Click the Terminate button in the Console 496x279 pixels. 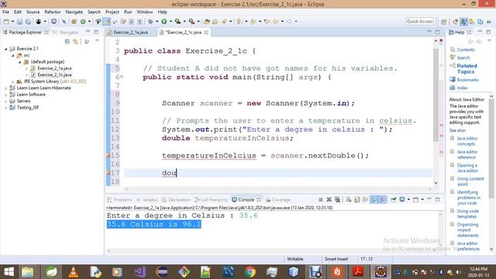click(320, 200)
